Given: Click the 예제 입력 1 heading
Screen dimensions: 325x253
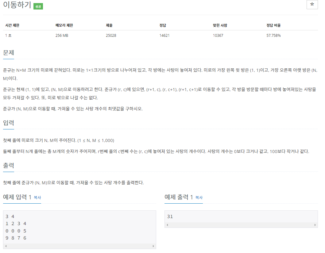Looking at the screenshot, I should (x=17, y=197).
